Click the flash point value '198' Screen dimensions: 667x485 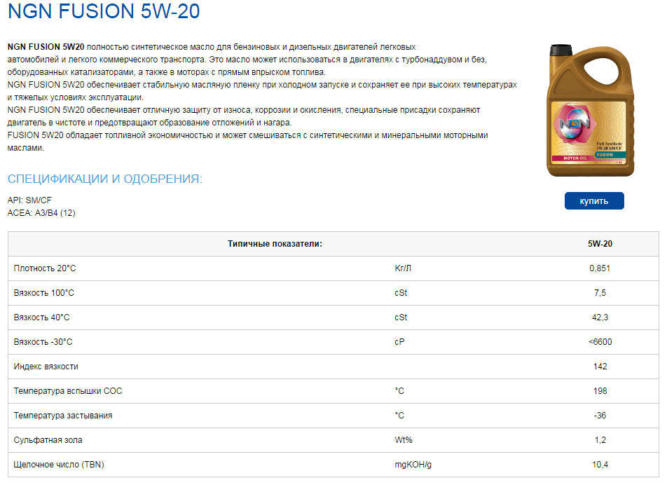(600, 391)
